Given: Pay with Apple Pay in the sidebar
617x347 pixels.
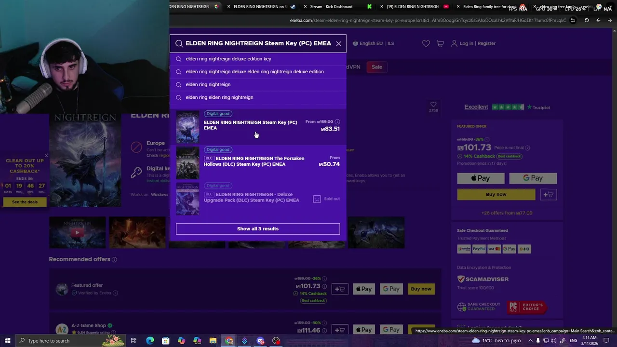Looking at the screenshot, I should [481, 178].
